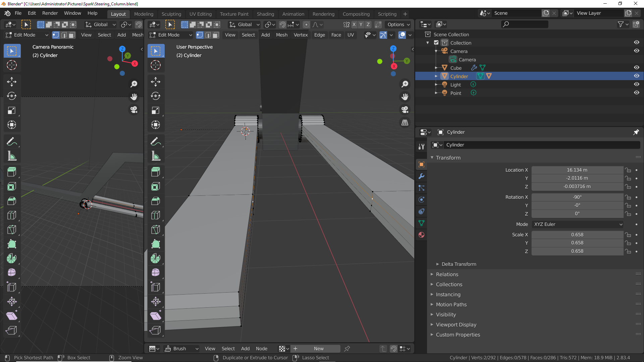Screen dimensions: 644x362
Task: Open rotation Mode XYZ Euler dropdown
Action: pyautogui.click(x=577, y=224)
